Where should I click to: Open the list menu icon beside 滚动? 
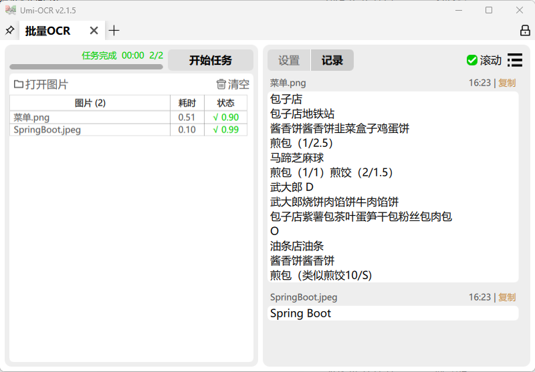[x=515, y=60]
